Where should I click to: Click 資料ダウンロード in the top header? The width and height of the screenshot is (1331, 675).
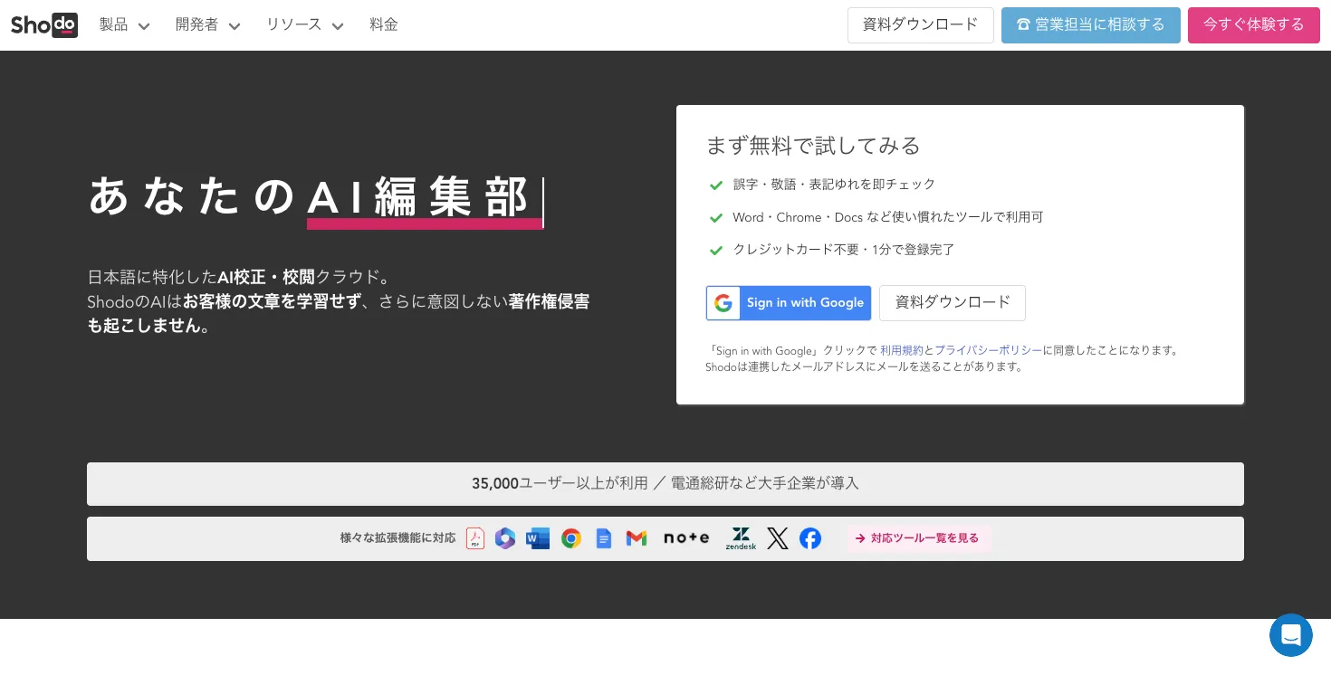921,25
